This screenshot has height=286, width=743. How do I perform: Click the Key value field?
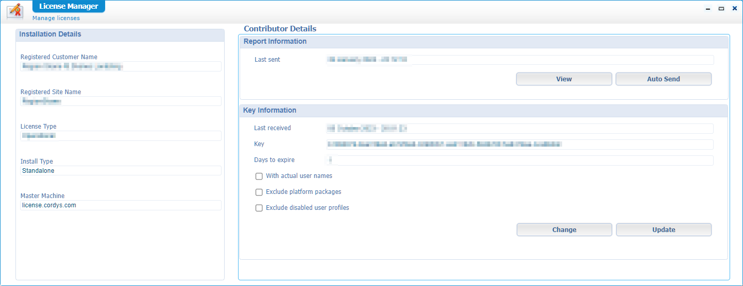pyautogui.click(x=519, y=145)
